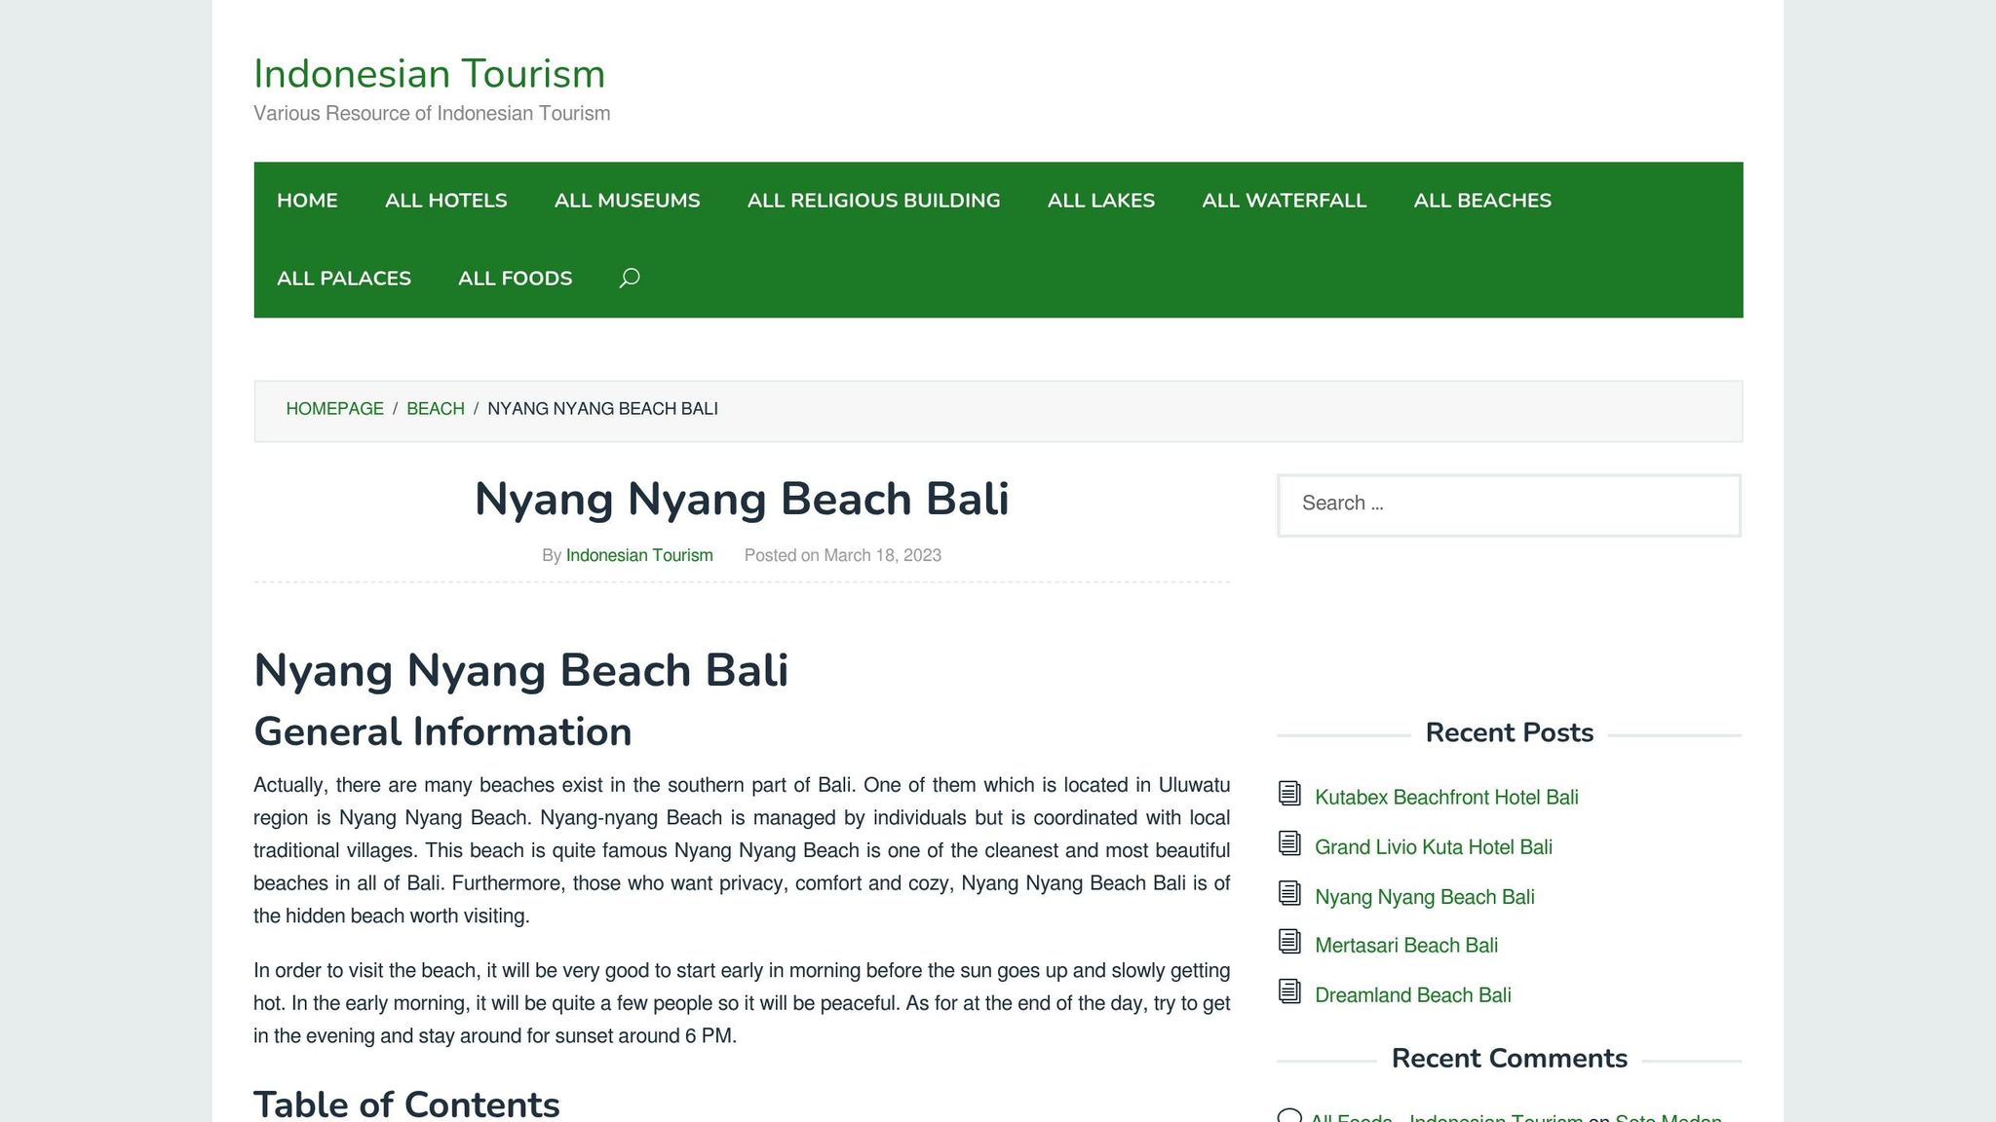Open the ALL FOODS page
This screenshot has height=1122, width=1996.
pos(514,279)
